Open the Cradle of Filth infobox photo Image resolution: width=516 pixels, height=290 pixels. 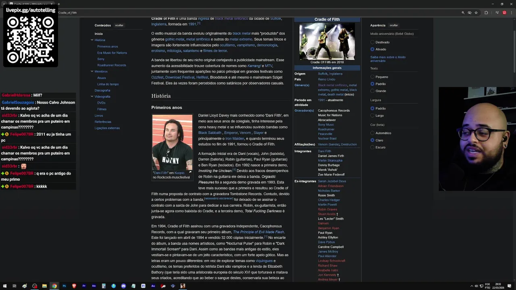(x=327, y=41)
